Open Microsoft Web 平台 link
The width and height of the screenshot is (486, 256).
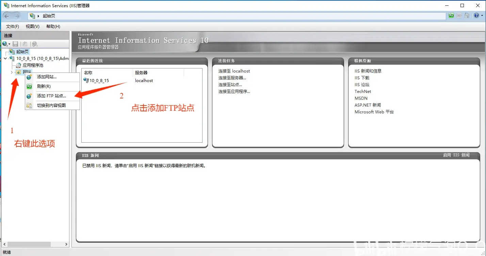(x=374, y=112)
